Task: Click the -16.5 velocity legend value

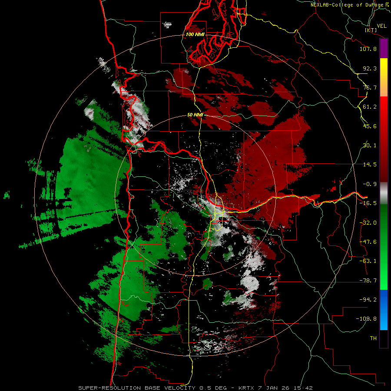Action: point(368,203)
